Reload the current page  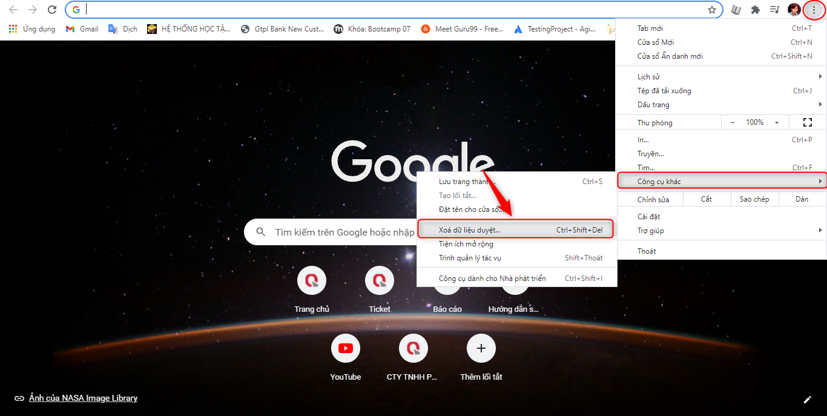coord(52,10)
